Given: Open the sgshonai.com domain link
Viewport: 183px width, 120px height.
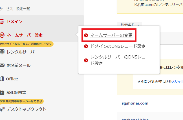Looking at the screenshot, I should click(135, 103).
